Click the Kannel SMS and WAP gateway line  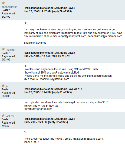[x=52, y=73]
